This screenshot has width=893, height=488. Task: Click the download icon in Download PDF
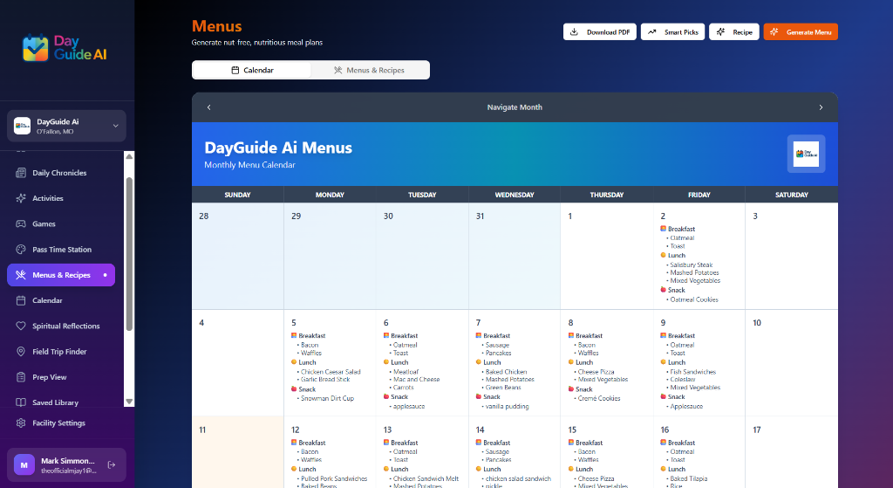click(574, 32)
